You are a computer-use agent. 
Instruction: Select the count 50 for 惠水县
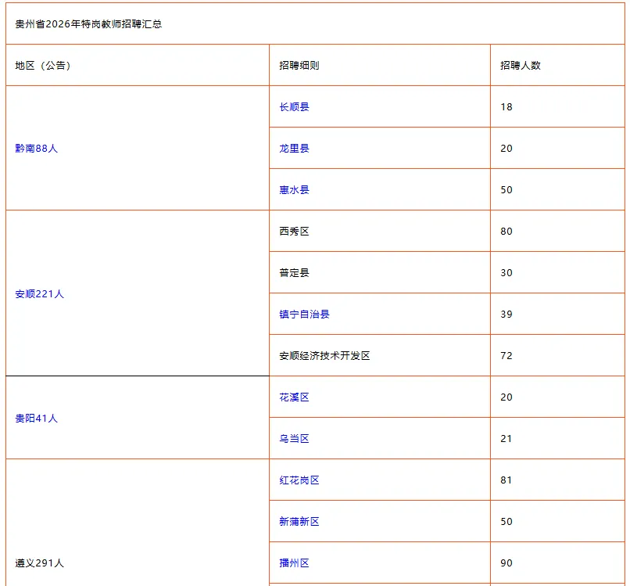(x=507, y=190)
